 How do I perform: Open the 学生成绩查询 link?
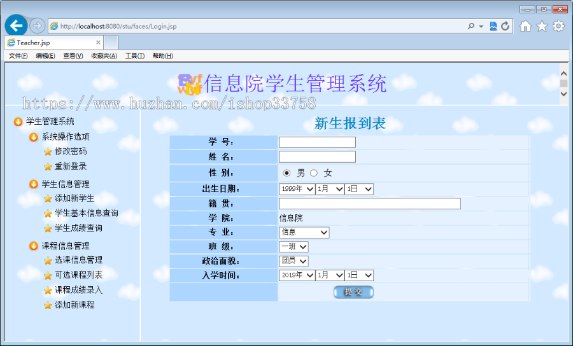78,228
